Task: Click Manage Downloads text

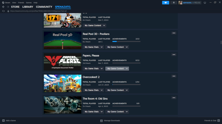Action: pos(112,120)
